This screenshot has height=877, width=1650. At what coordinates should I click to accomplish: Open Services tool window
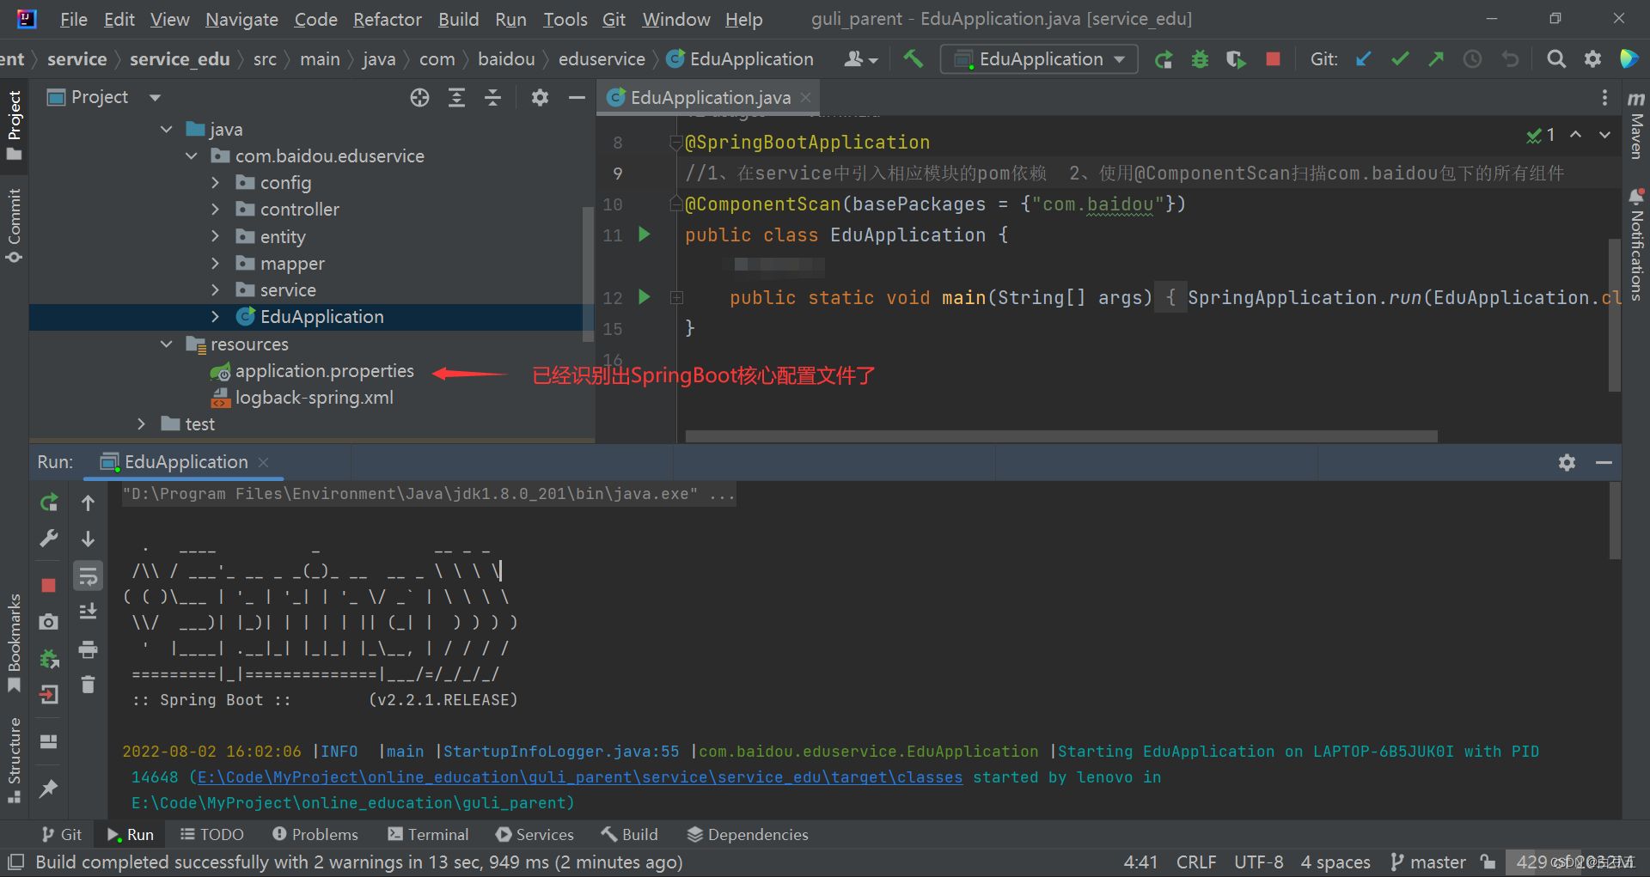click(535, 835)
